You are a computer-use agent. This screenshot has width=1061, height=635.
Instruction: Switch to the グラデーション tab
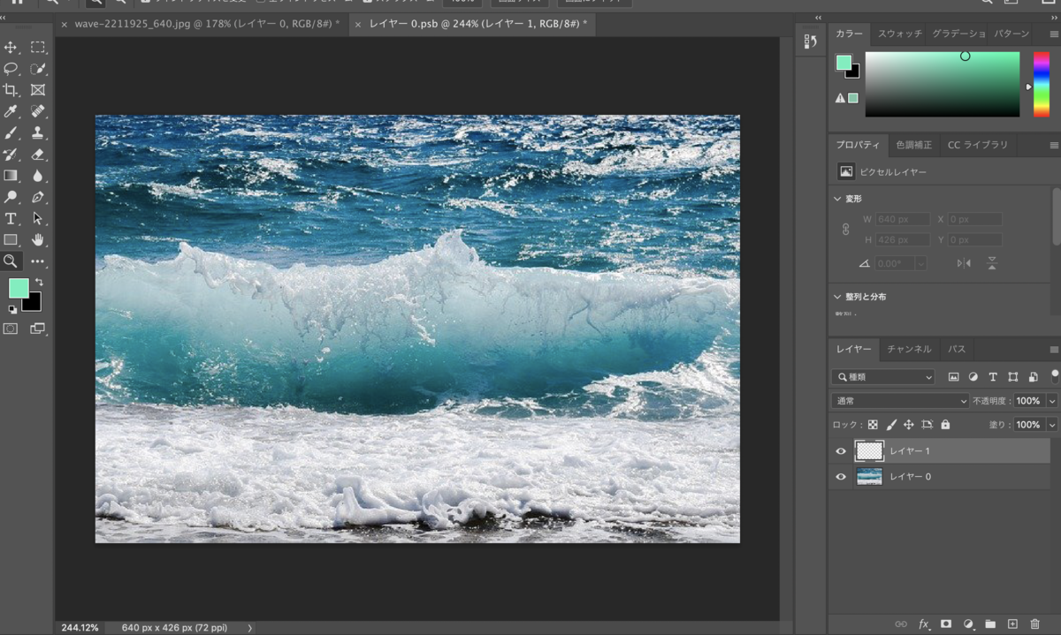pos(958,34)
